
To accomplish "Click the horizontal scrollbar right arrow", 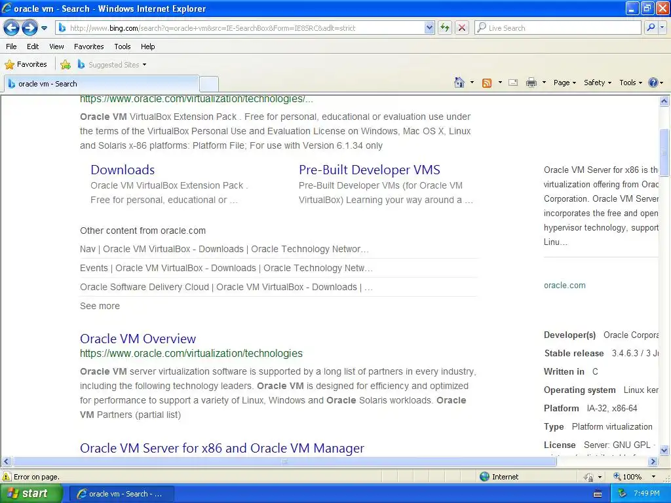I will (653, 462).
